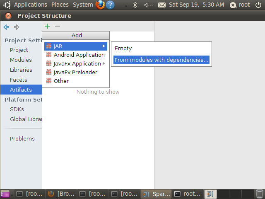Switch to the [Bro... Firefox taskbar window
This screenshot has height=199, width=265.
tap(61, 194)
